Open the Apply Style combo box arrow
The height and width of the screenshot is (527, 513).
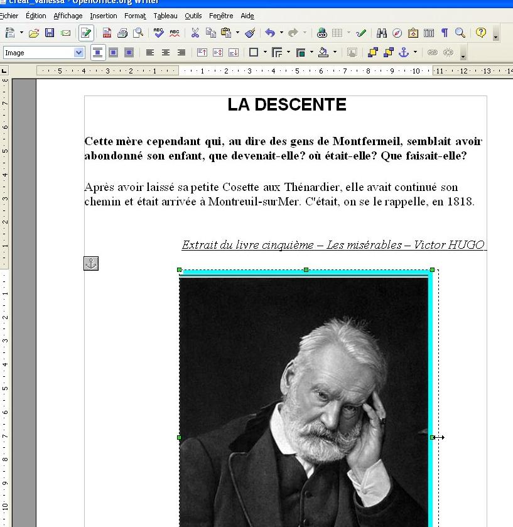point(79,53)
